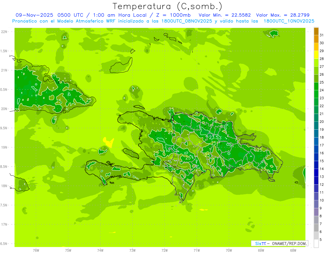This screenshot has width=329, height=254.
Task: Click the Temperatura (C,somb.) chart title
Action: pyautogui.click(x=167, y=6)
